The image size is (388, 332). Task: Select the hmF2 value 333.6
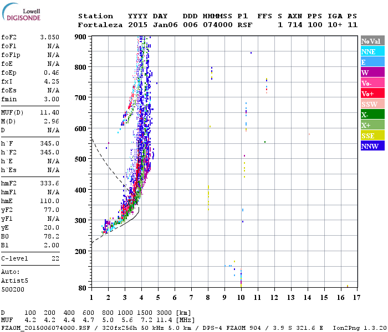pos(50,184)
